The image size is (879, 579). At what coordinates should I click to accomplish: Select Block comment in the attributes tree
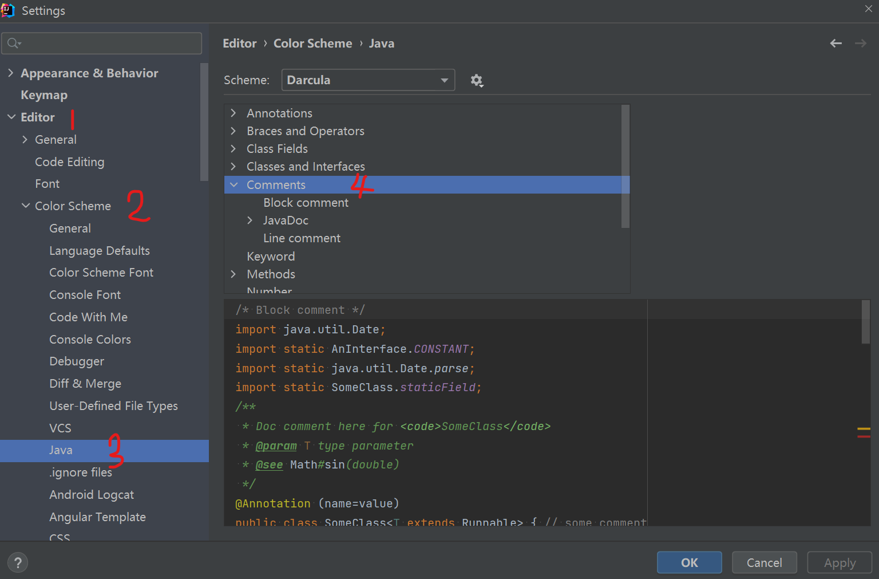[306, 203]
